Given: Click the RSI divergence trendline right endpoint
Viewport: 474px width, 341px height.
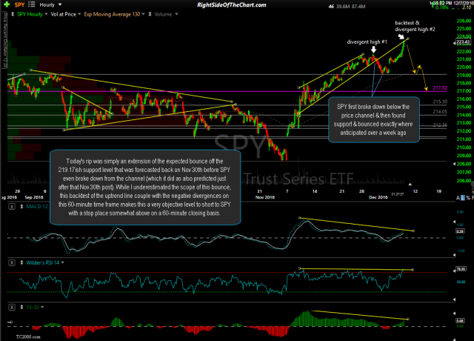Looking at the screenshot, I should [x=413, y=270].
